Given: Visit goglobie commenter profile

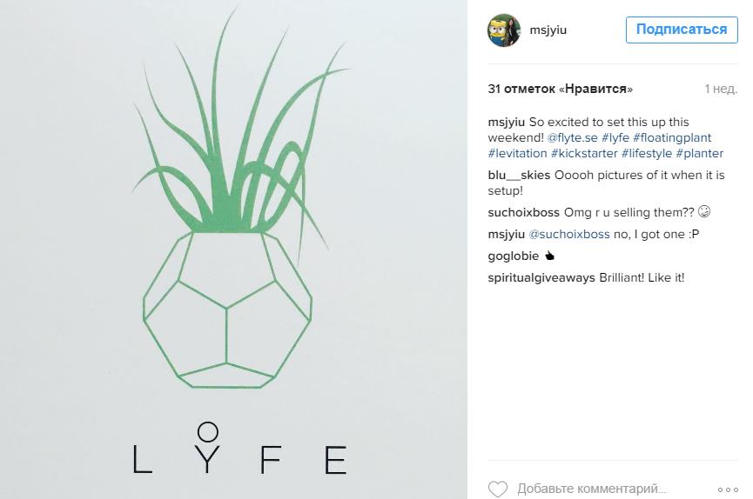Looking at the screenshot, I should point(513,256).
